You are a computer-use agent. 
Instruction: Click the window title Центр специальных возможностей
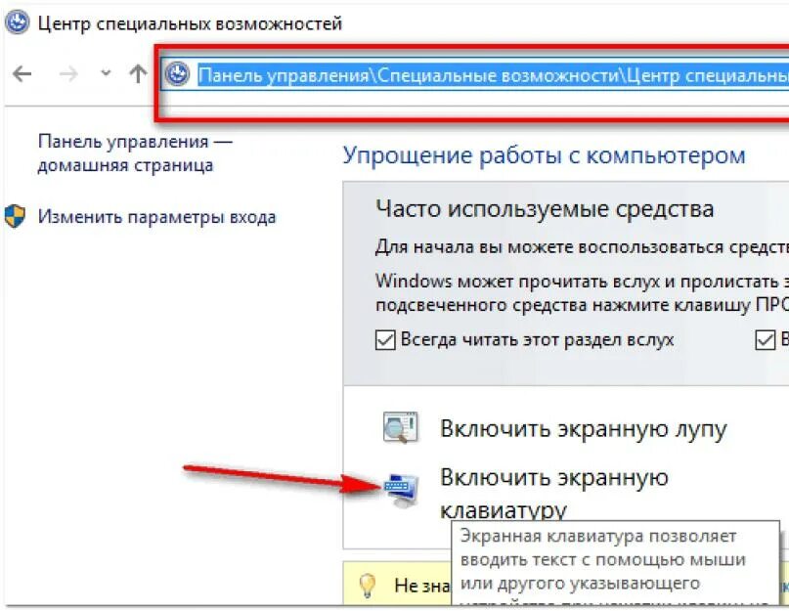tap(190, 23)
